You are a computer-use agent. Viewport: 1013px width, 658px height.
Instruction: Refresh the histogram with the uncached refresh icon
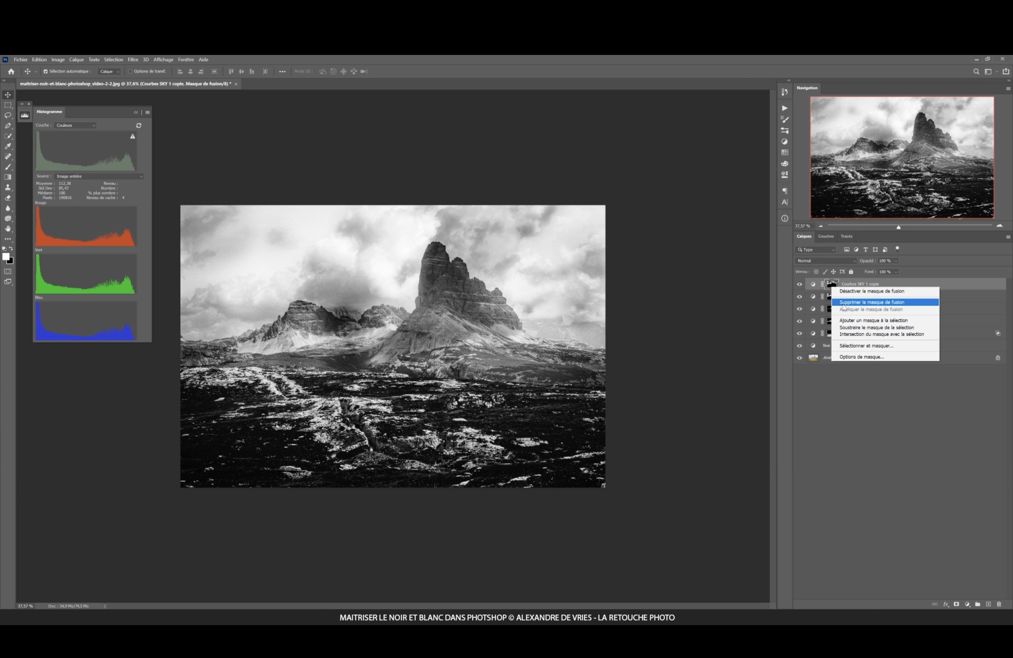tap(138, 126)
